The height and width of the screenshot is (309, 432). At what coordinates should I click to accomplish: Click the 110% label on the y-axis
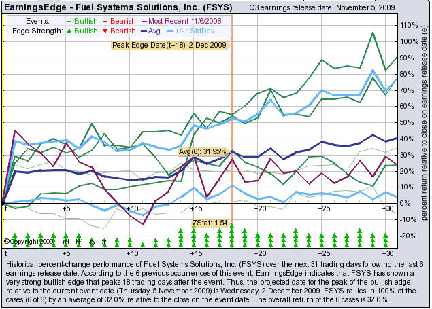[408, 25]
